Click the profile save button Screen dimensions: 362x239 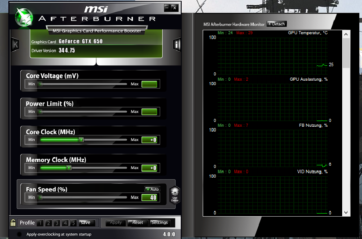(85, 222)
